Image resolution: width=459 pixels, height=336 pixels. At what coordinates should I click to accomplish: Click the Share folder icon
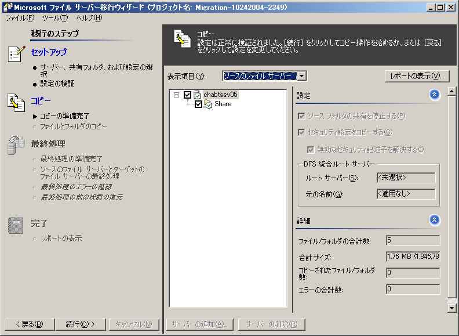click(x=208, y=104)
